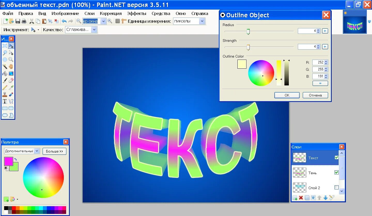Click the Merge Layer Down icon
Viewport: 372px width, 216px height.
(313, 198)
